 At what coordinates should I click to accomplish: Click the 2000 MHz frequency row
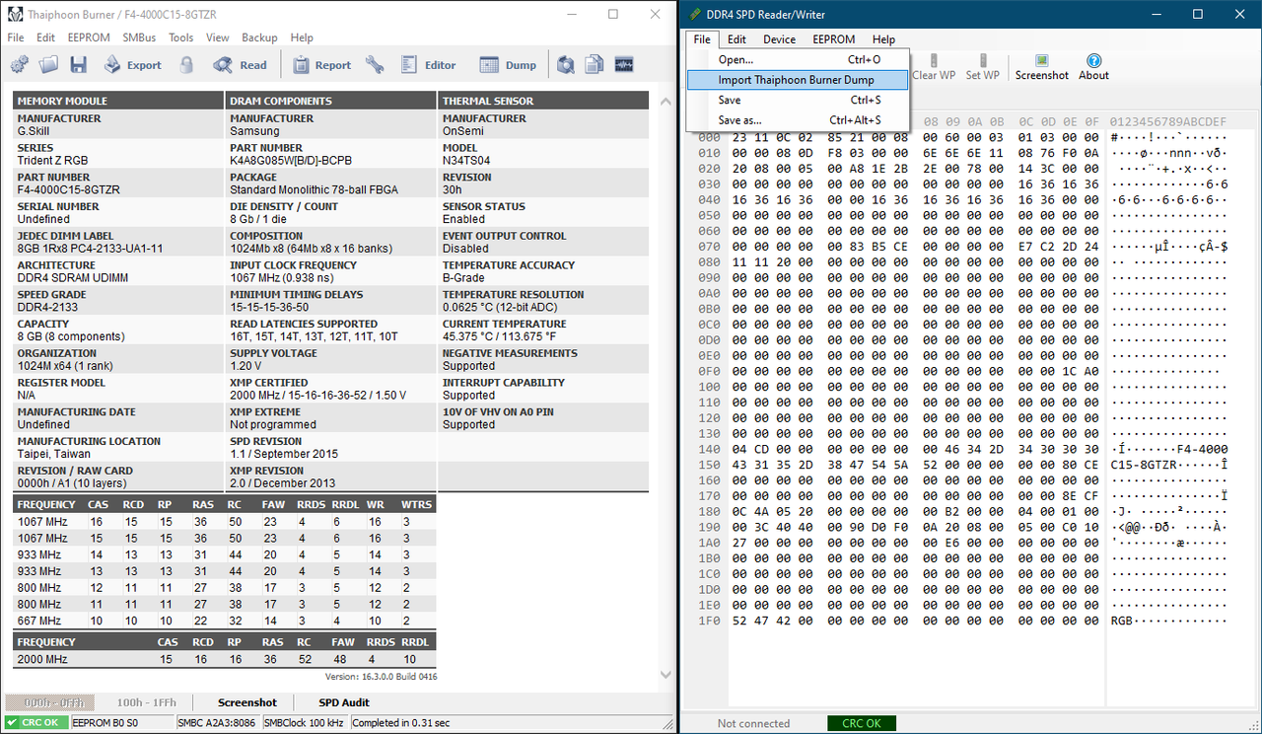(225, 658)
